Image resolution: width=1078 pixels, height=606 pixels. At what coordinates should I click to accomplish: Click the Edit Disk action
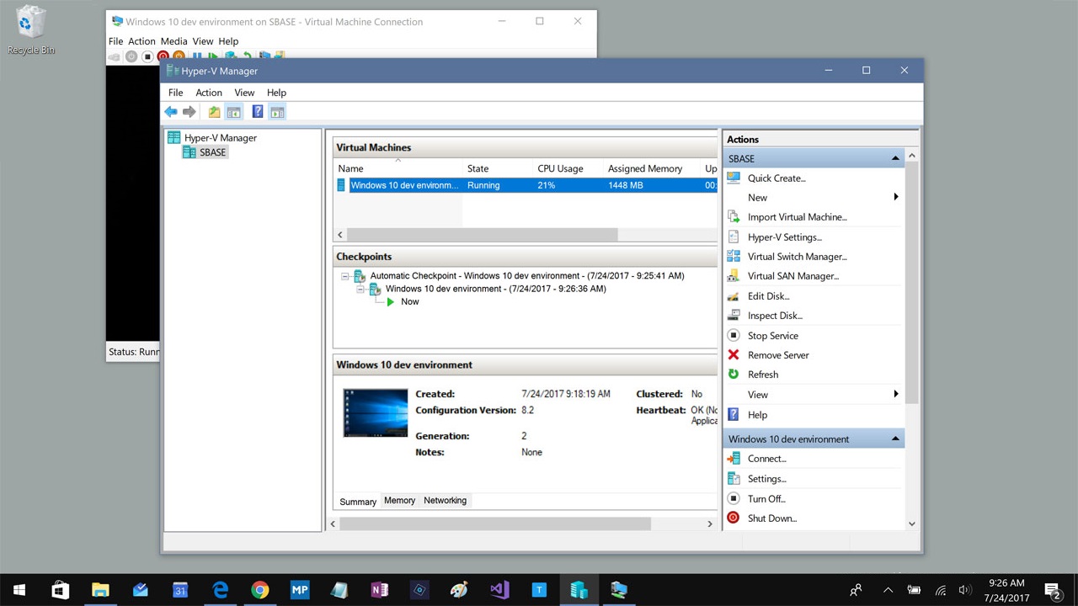pos(767,295)
